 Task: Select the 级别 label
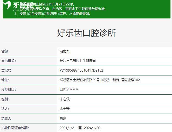[x=5, y=99]
